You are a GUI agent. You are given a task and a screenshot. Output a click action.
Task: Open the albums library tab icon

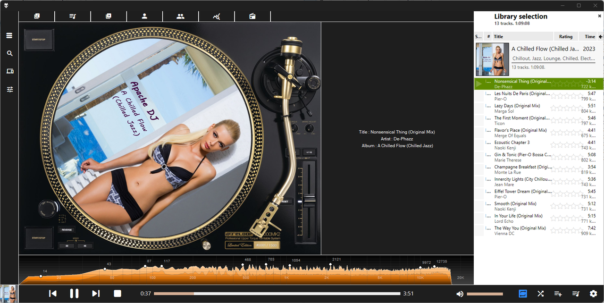pos(37,16)
